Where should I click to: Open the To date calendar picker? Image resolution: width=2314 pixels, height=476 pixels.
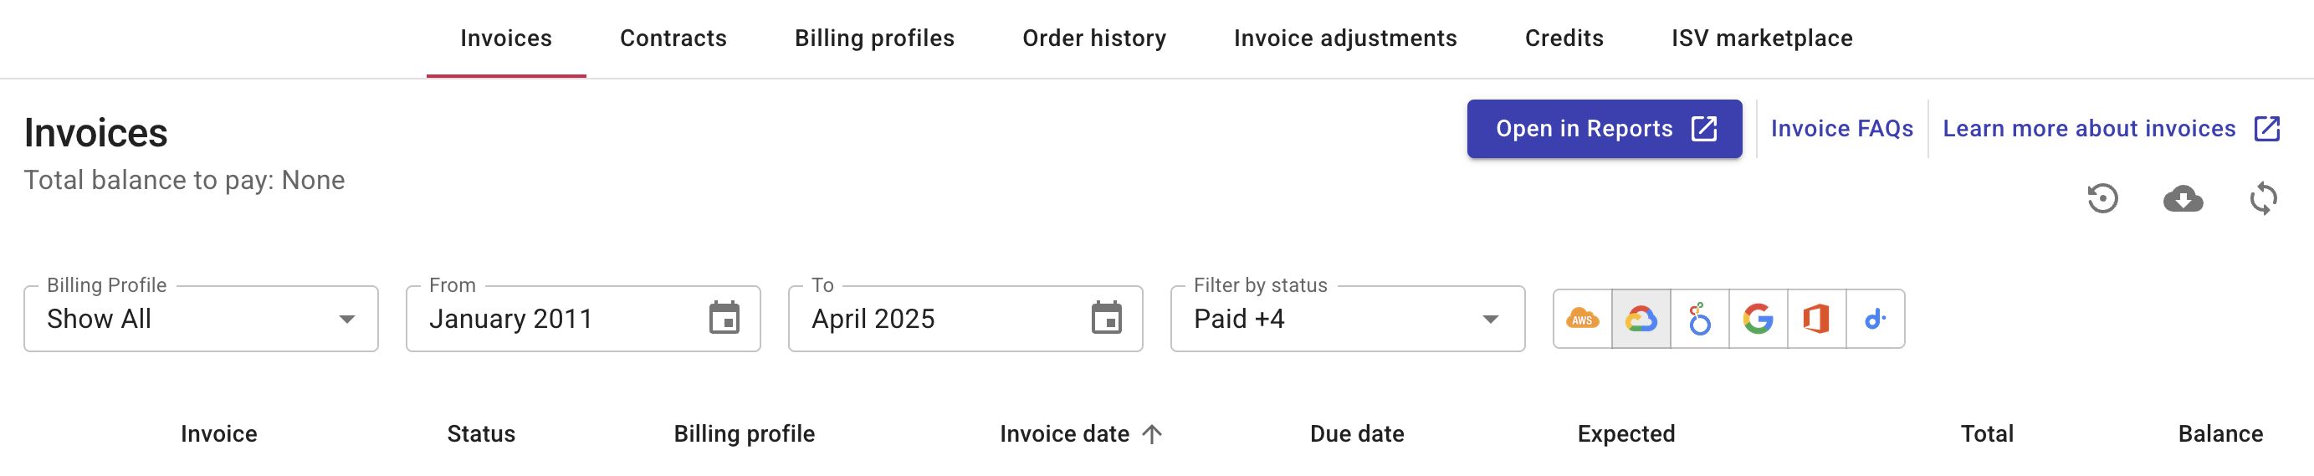pos(1106,318)
